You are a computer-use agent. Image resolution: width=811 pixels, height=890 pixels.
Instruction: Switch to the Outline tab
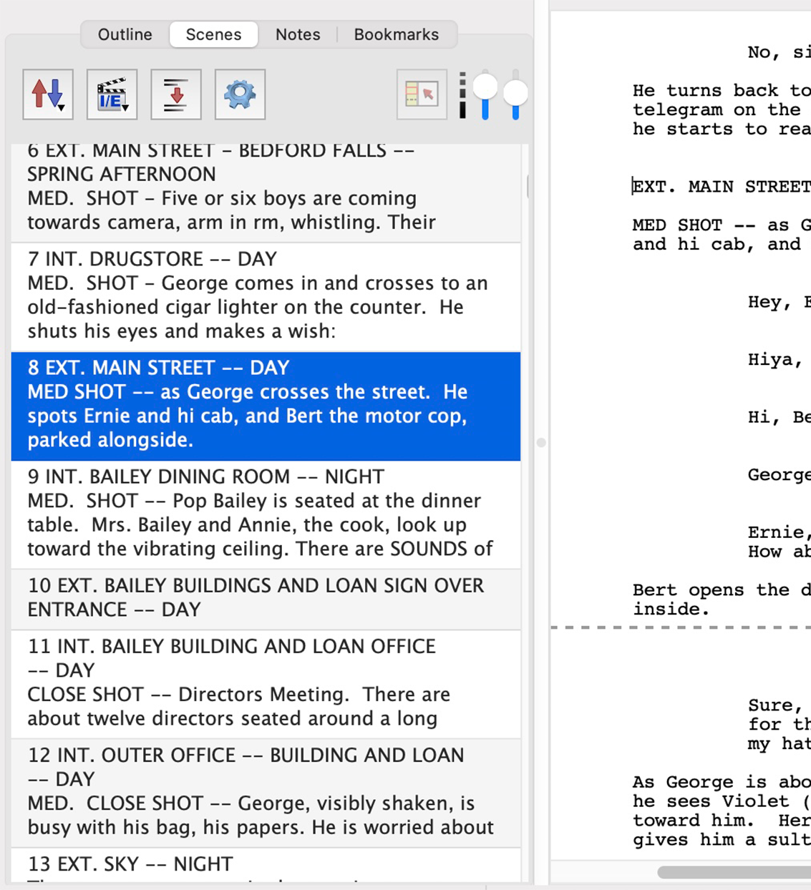click(x=125, y=34)
